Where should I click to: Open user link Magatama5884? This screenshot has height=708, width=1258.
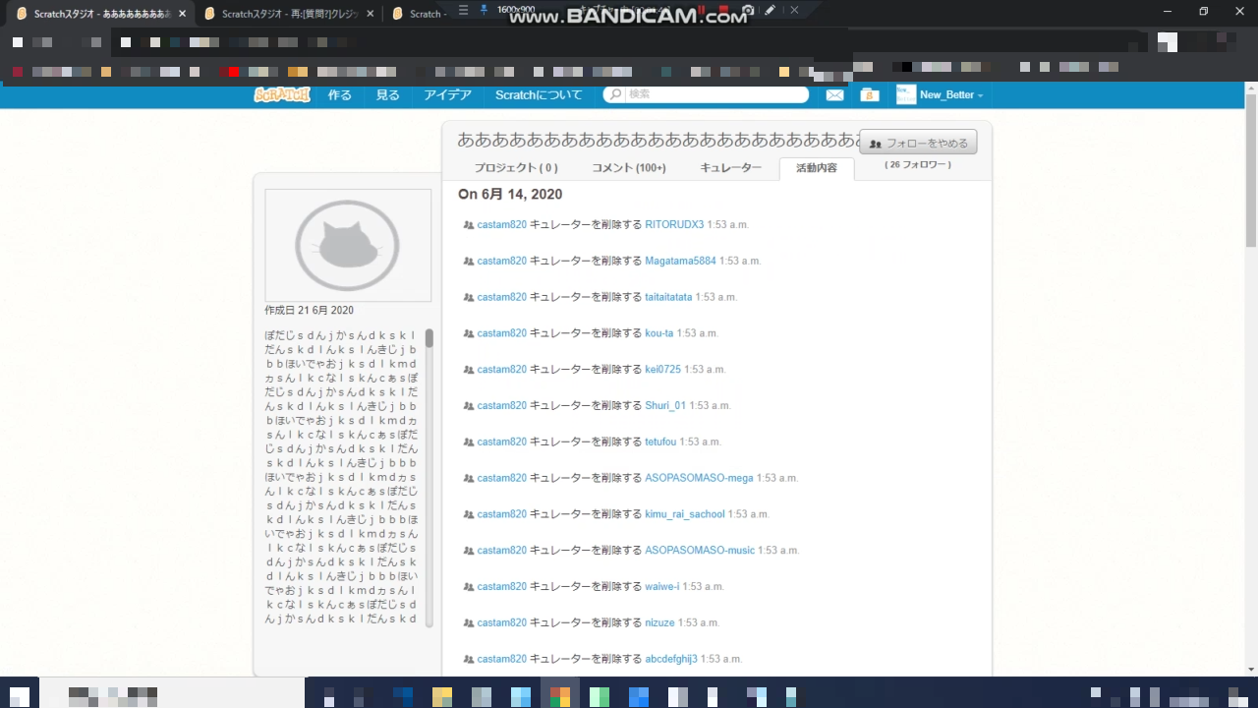680,261
